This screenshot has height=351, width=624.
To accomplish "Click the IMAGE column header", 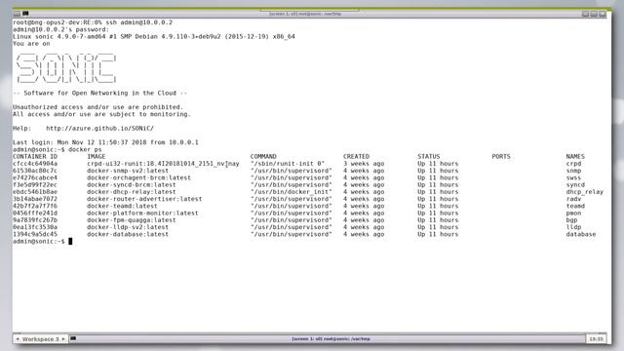I will (x=97, y=156).
